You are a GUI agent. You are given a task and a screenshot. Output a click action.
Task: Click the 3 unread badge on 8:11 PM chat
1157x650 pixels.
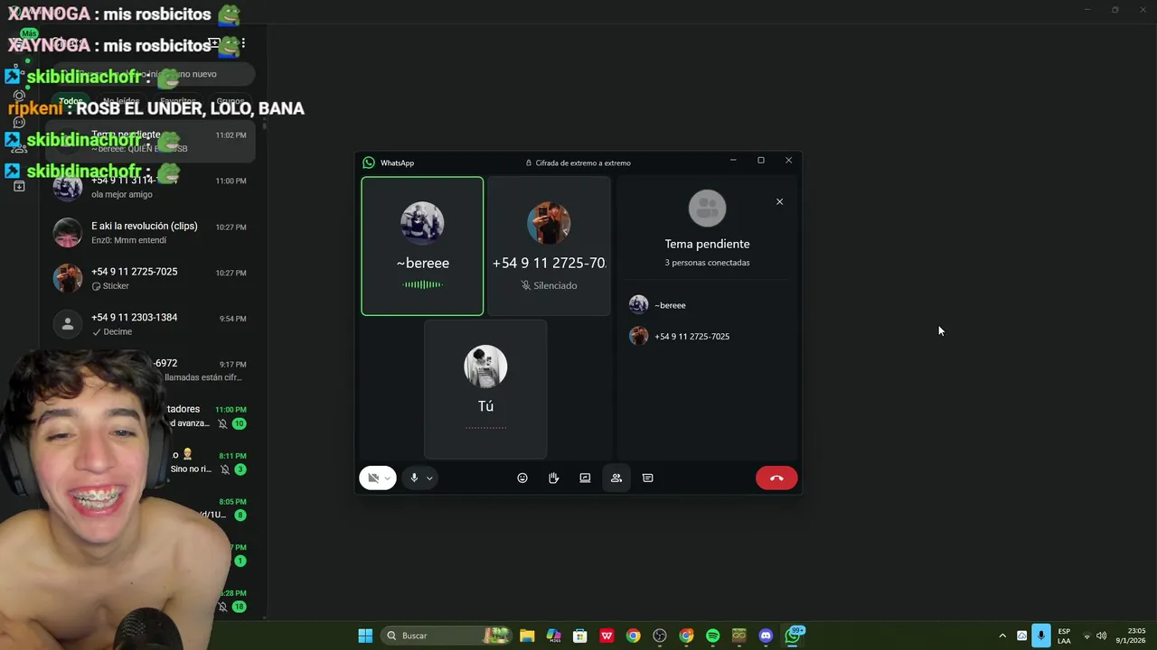[x=240, y=469]
